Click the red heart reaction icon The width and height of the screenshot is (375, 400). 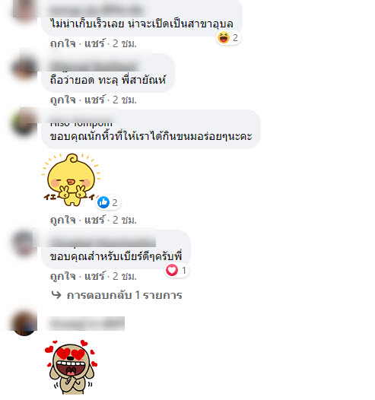click(x=172, y=270)
